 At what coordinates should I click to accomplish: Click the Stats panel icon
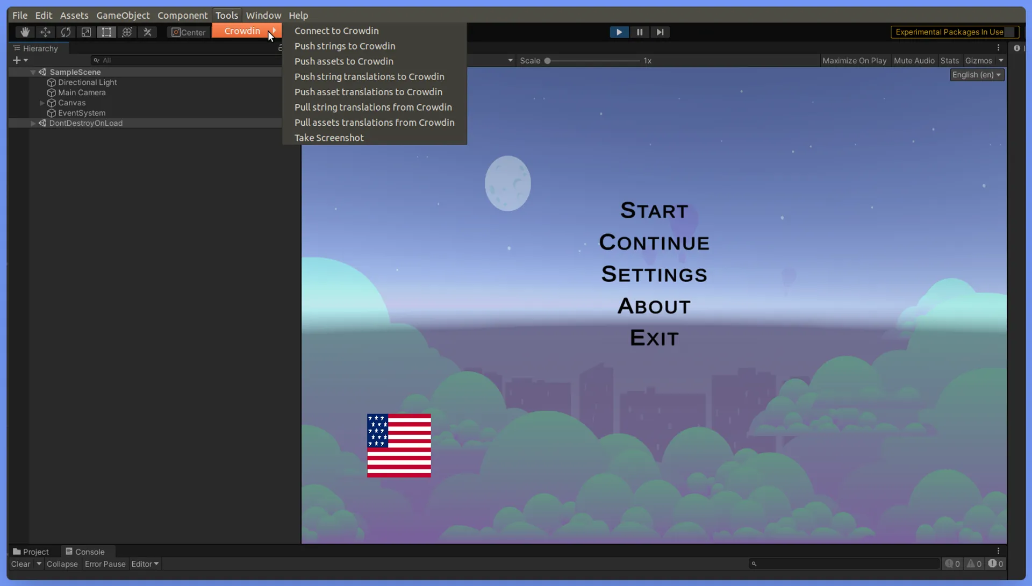click(x=950, y=60)
